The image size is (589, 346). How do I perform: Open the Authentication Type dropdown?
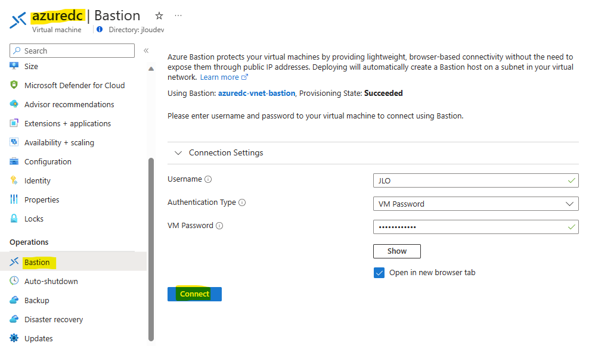tap(476, 204)
